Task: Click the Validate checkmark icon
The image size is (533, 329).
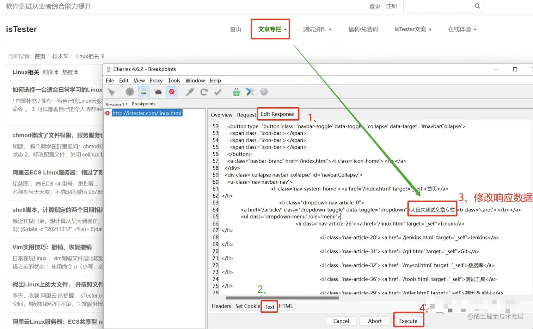Action: [218, 92]
